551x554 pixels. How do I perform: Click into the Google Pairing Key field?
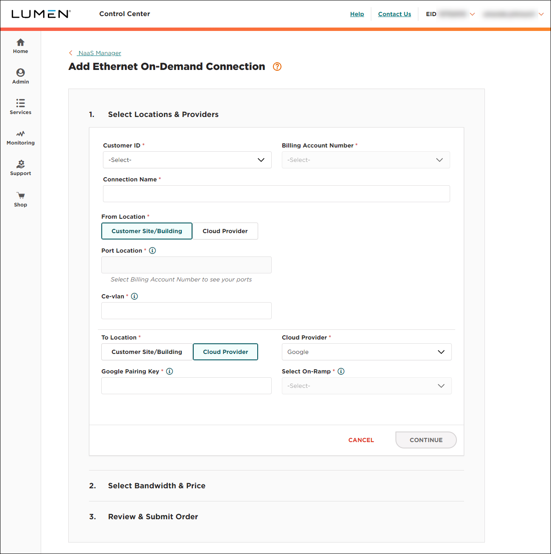(186, 386)
